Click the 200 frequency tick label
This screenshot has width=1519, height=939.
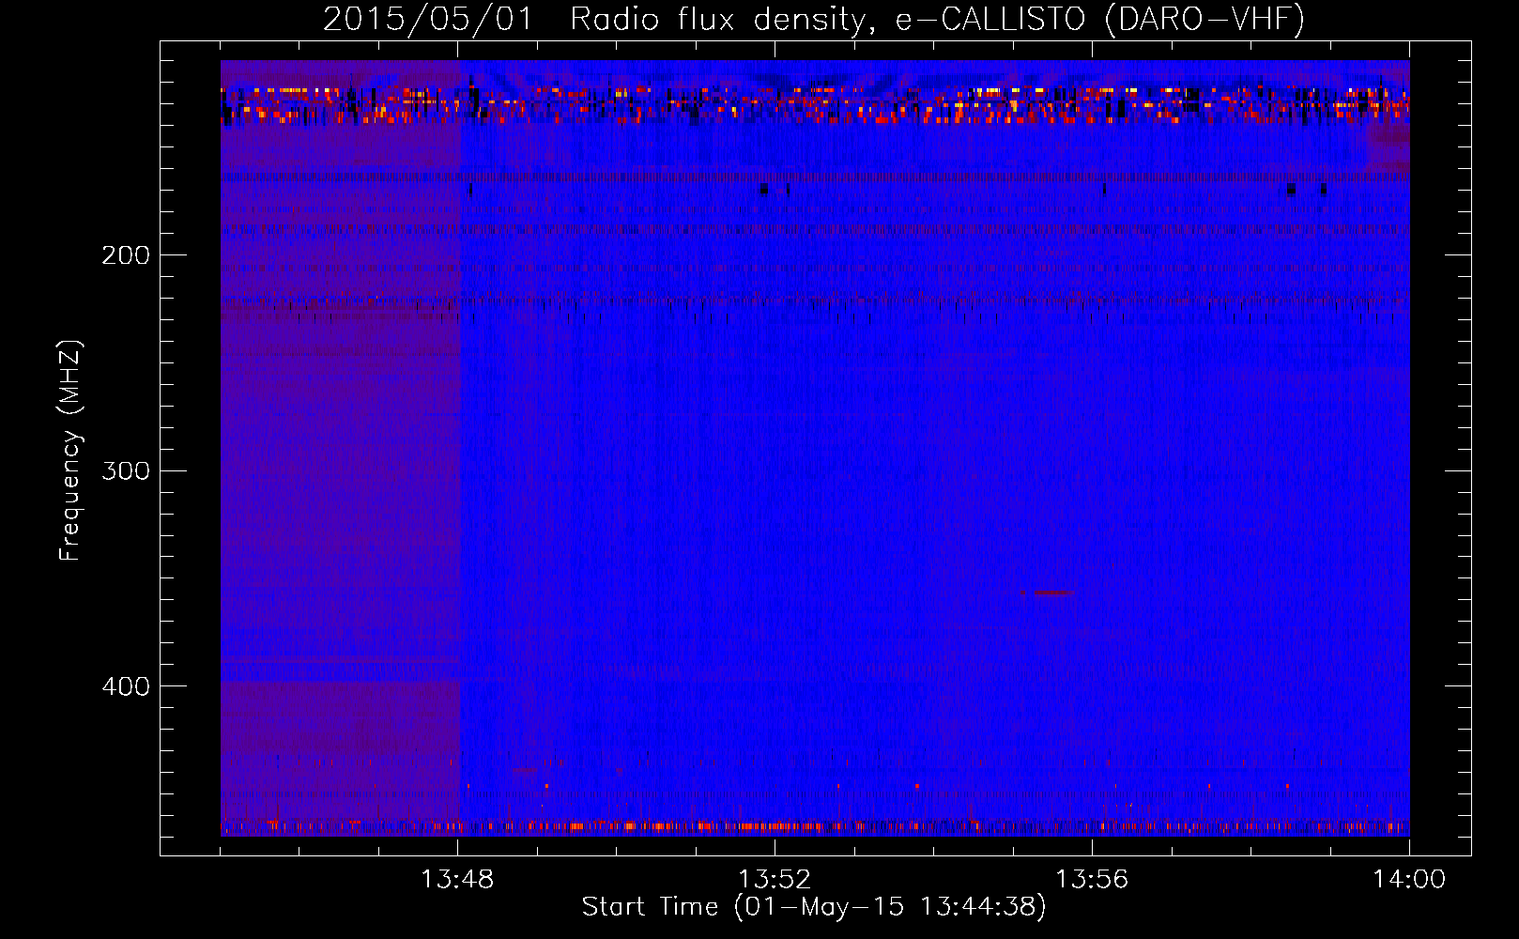(x=126, y=255)
